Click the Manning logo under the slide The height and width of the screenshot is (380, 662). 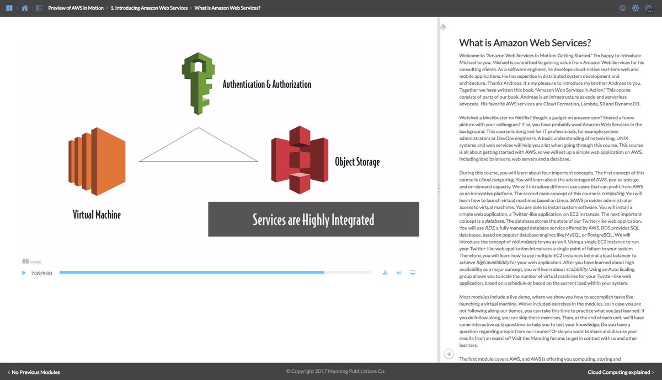tap(31, 261)
